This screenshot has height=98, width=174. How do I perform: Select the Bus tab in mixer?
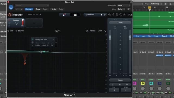[150, 36]
